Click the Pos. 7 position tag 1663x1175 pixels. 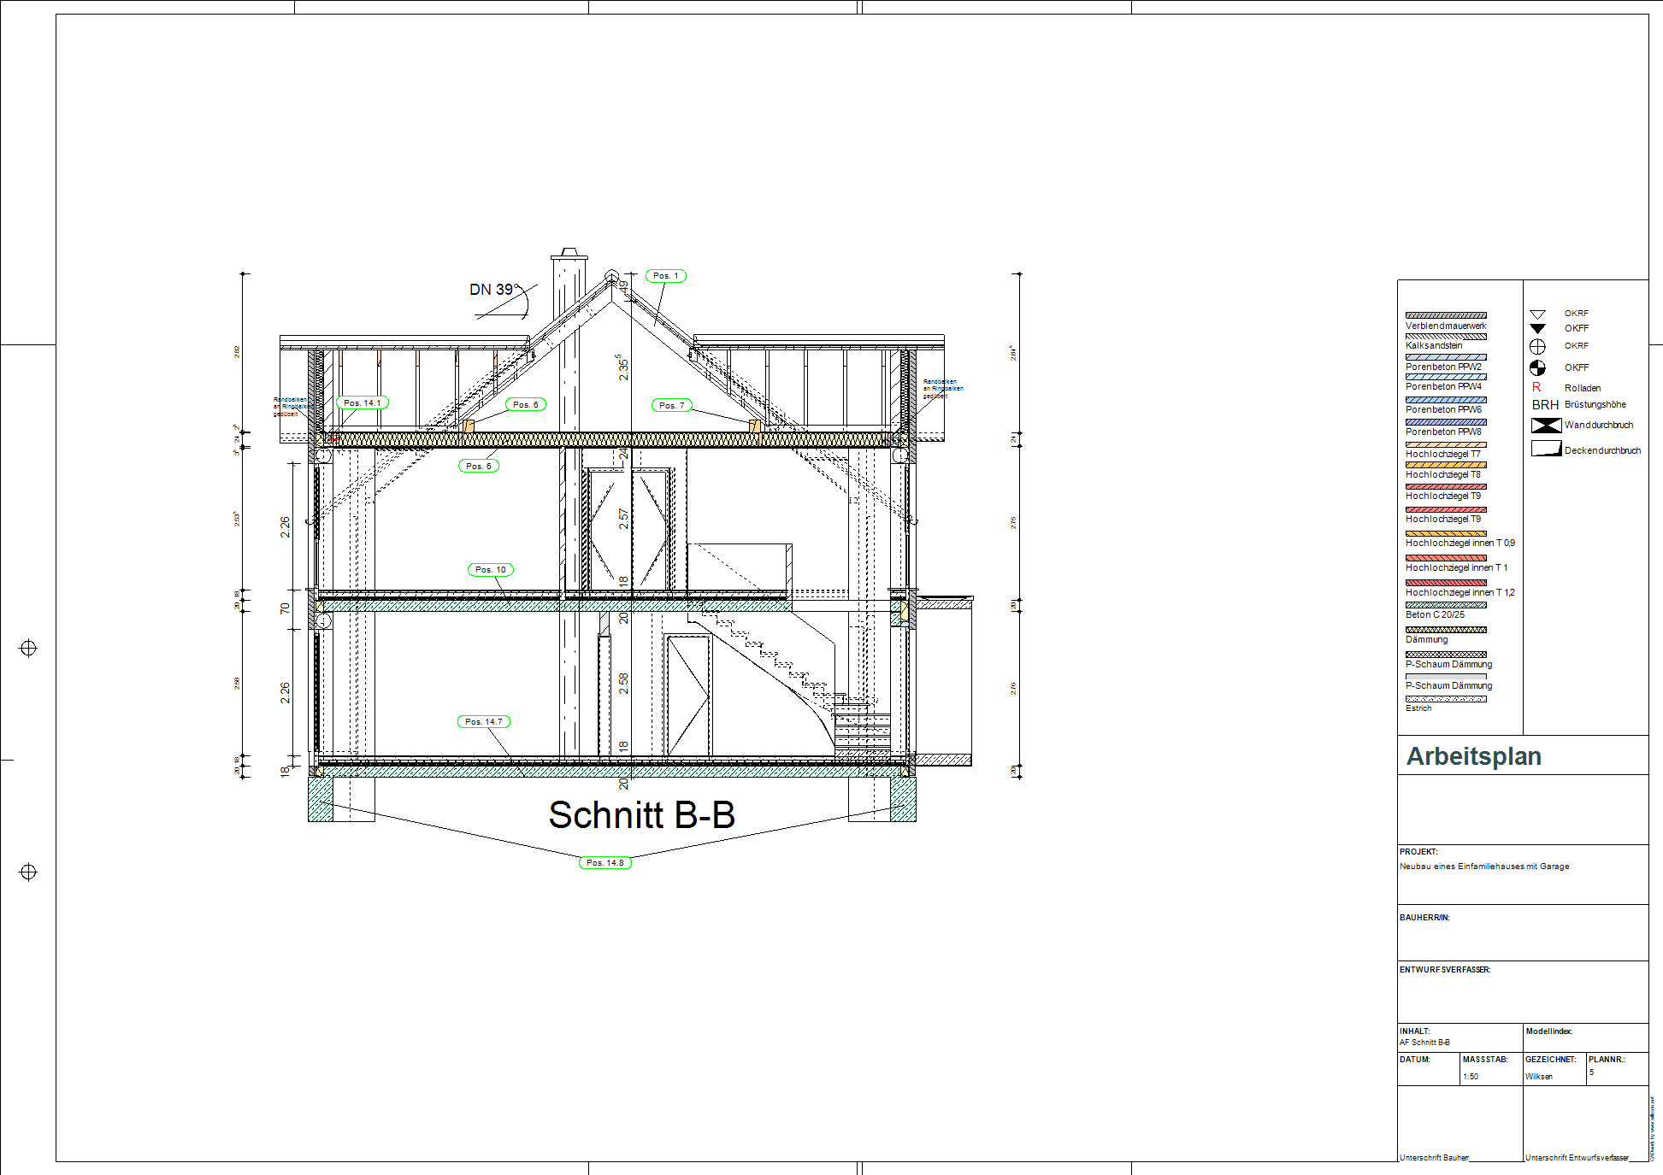(671, 405)
